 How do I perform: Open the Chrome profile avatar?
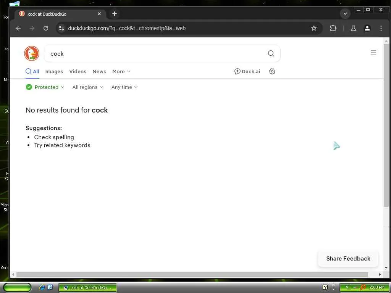(x=367, y=28)
